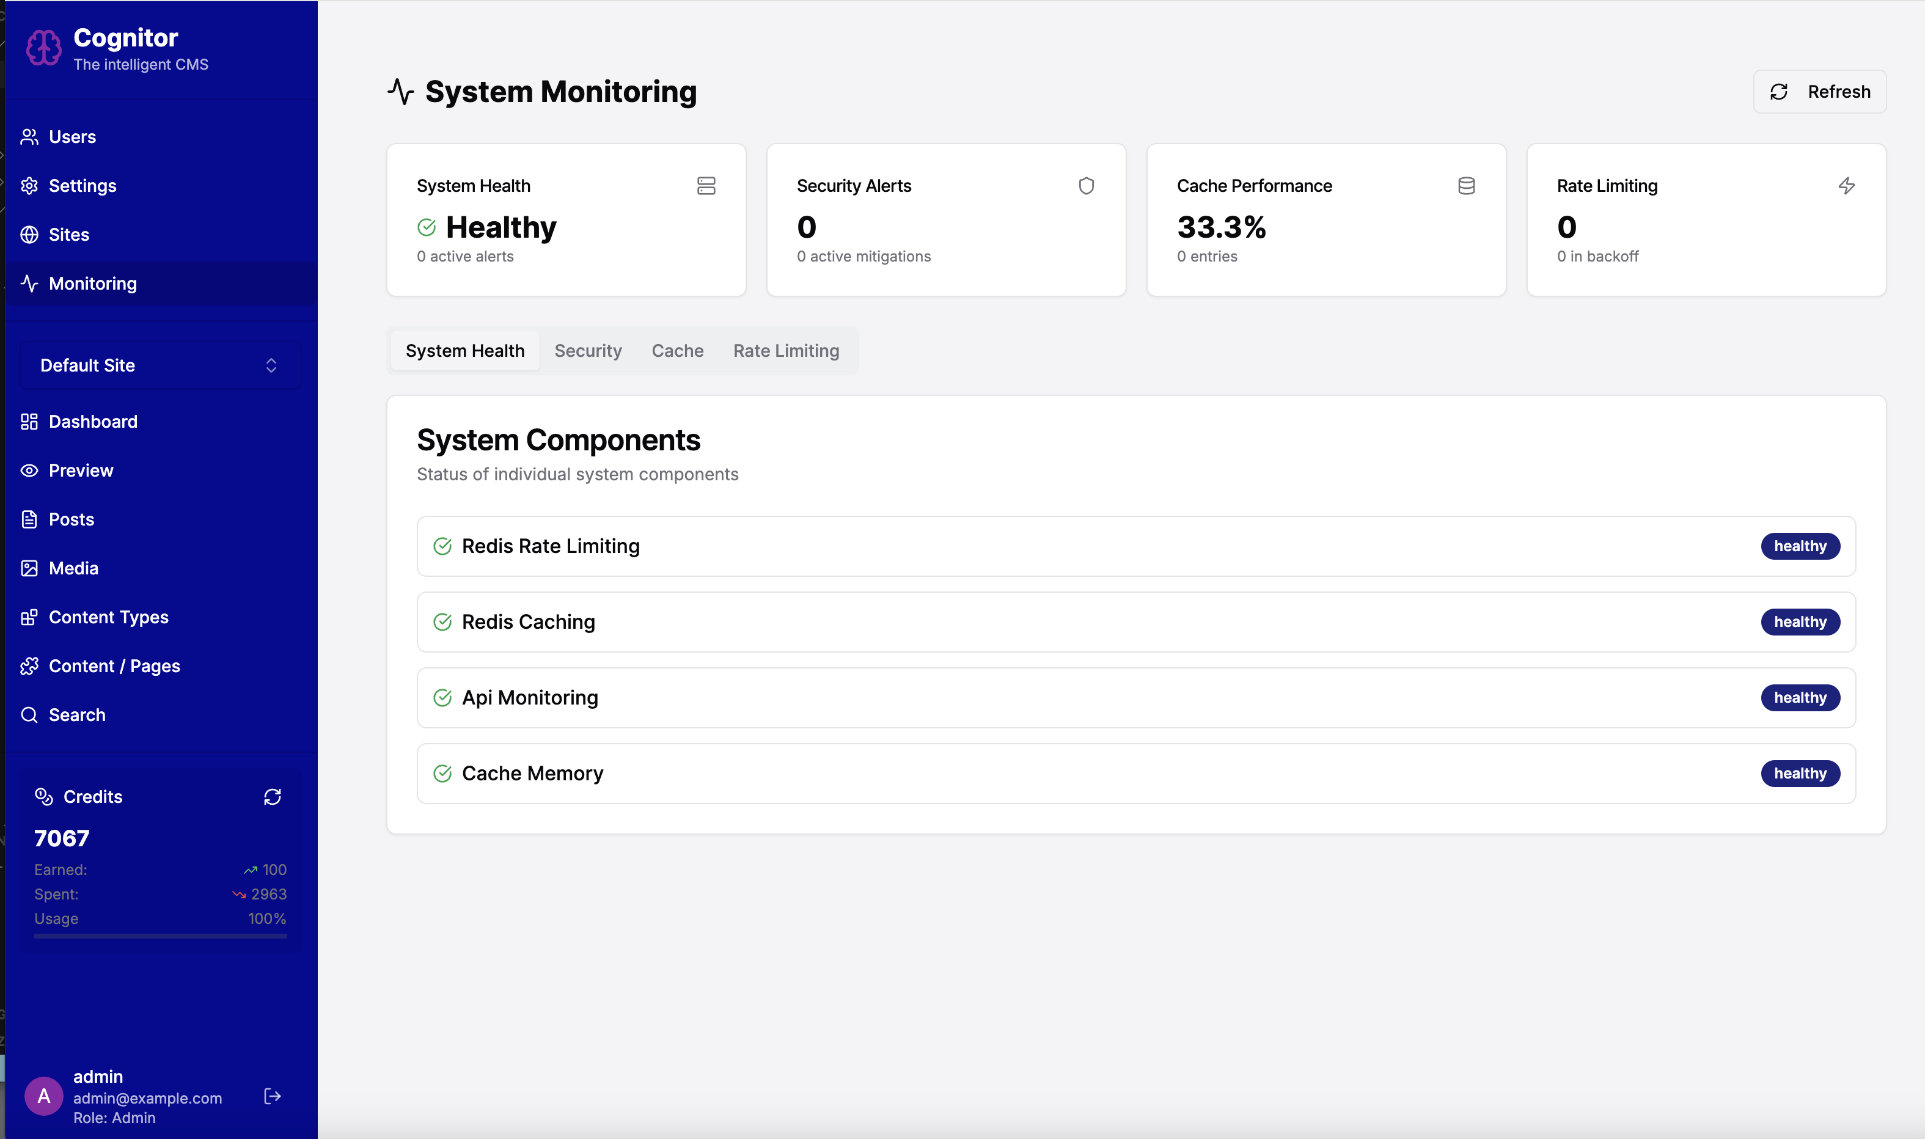Screen dimensions: 1925x1139
Task: Click the Search magnifier icon in sidebar
Action: 30,714
